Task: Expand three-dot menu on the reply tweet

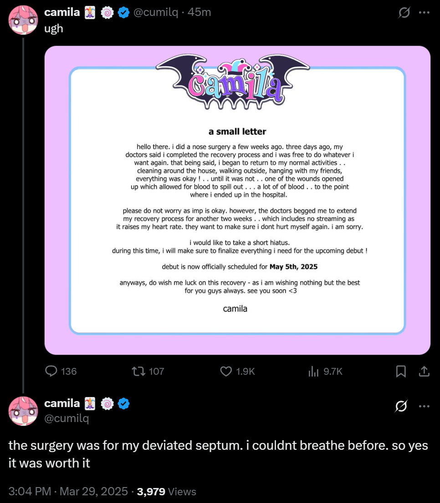Action: (424, 406)
